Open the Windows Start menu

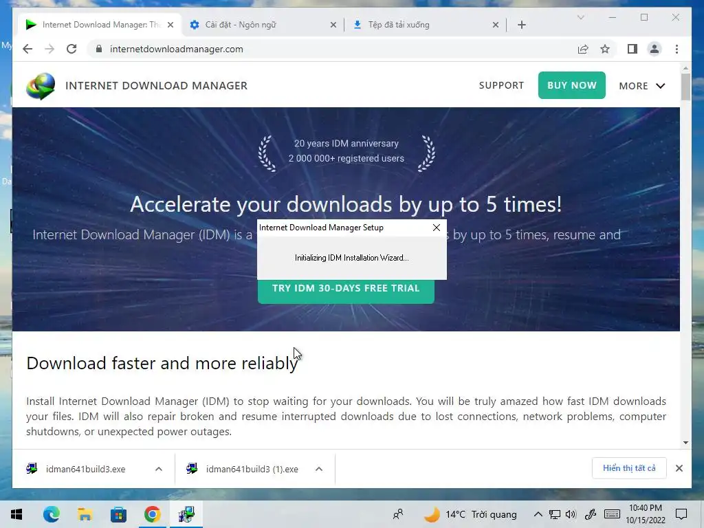[x=16, y=514]
